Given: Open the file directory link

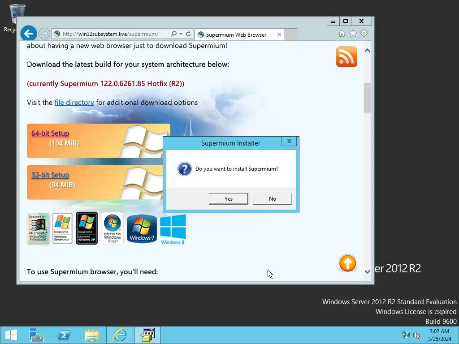Looking at the screenshot, I should 74,103.
